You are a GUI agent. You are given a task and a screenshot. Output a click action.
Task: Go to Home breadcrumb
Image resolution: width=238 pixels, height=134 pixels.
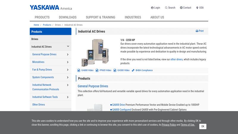pos(36,25)
